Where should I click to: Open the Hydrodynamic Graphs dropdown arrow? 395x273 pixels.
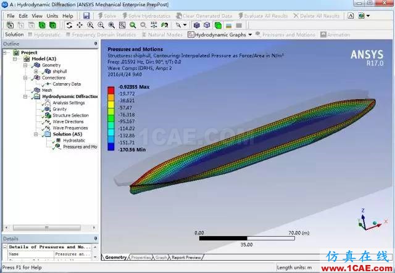[x=250, y=35]
